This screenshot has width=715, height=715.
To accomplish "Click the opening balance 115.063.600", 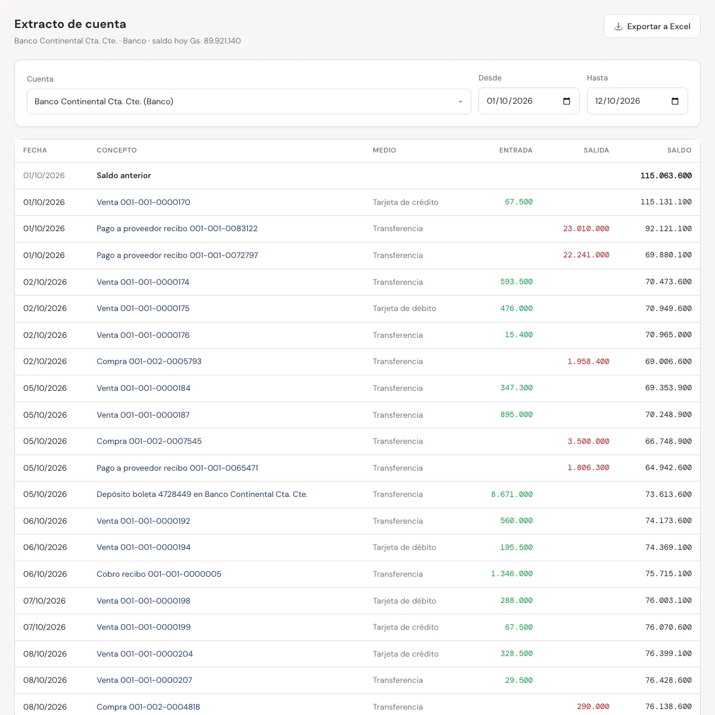I will 666,176.
